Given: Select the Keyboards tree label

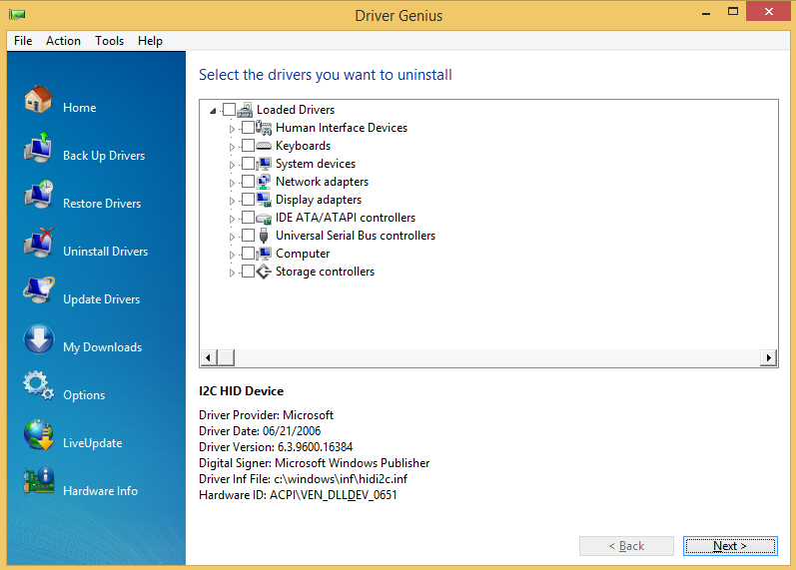Looking at the screenshot, I should click(303, 146).
